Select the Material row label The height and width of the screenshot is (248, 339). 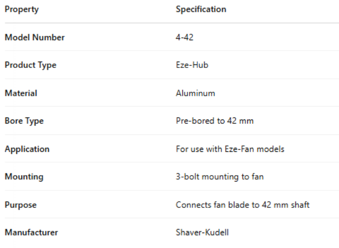(x=21, y=93)
